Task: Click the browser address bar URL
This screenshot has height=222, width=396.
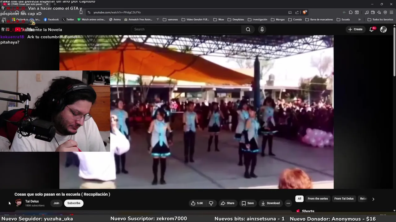Action: [x=117, y=12]
